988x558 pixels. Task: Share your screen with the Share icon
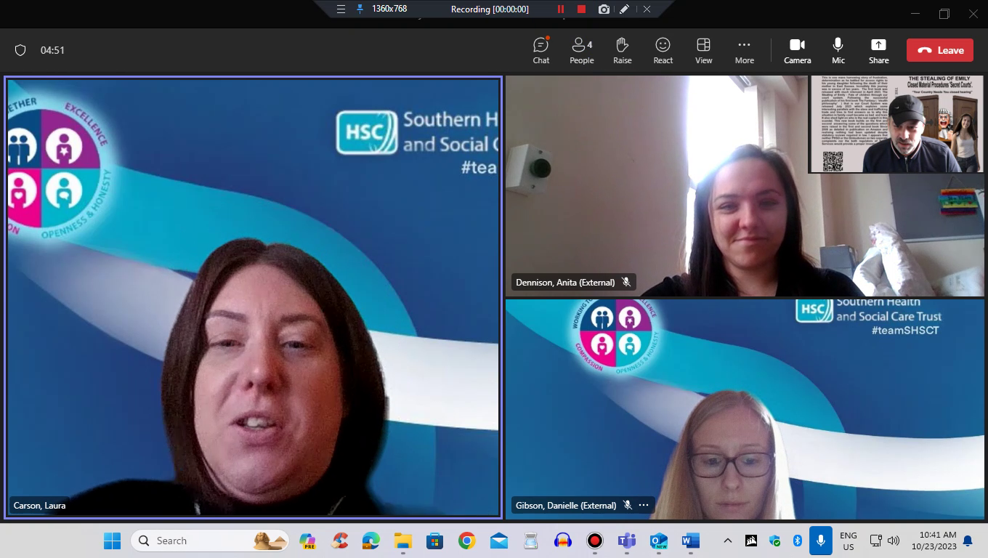pos(878,50)
